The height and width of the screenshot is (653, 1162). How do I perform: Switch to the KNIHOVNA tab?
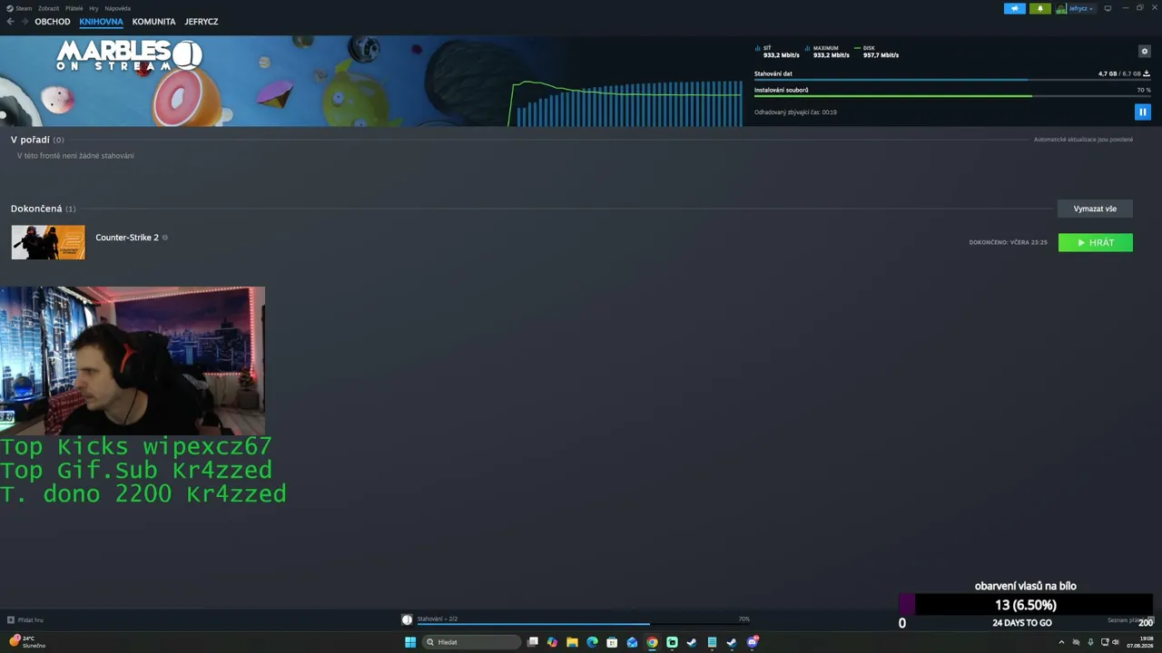[101, 21]
